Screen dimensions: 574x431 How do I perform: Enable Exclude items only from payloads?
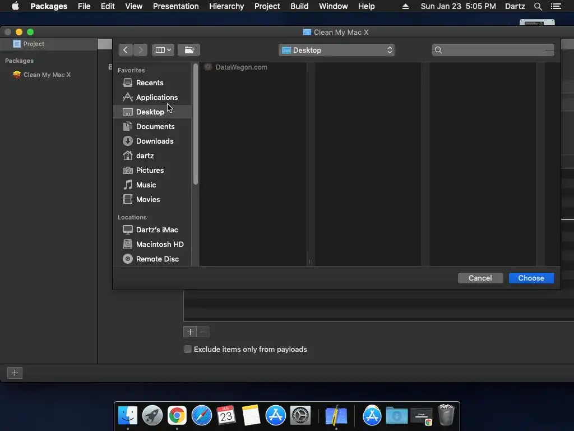click(187, 349)
